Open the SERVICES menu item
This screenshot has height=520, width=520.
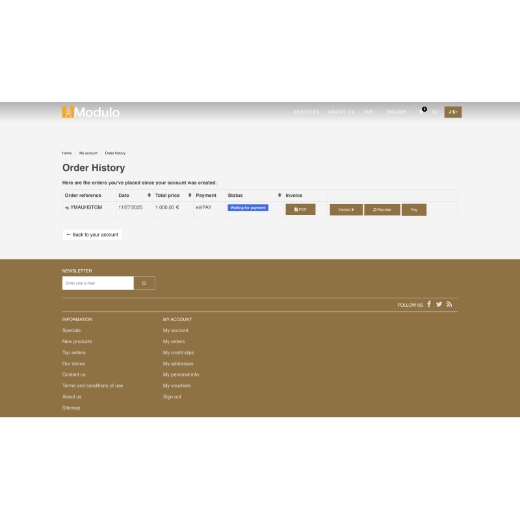tap(306, 112)
